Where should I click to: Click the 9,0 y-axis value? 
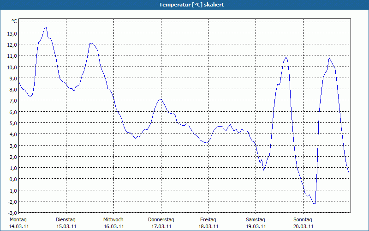(13, 79)
